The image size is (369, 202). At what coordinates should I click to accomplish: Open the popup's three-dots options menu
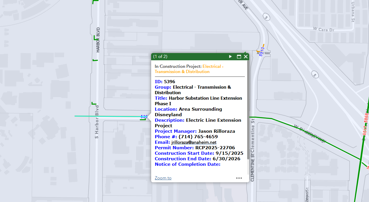click(239, 178)
